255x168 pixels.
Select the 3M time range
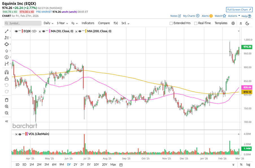tap(47, 165)
